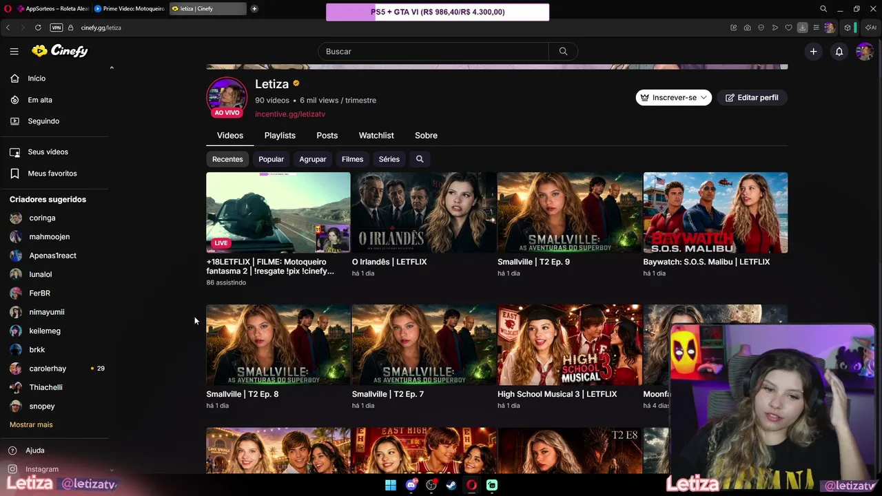The image size is (882, 496).
Task: Open Baywatch: S.O.S. Malibu title link
Action: pyautogui.click(x=706, y=262)
